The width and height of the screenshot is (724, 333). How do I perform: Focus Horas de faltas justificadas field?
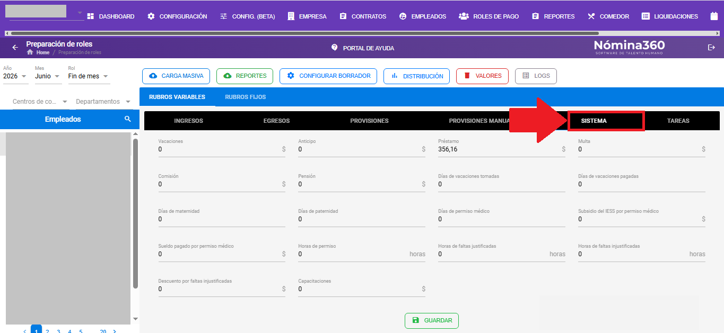point(502,255)
